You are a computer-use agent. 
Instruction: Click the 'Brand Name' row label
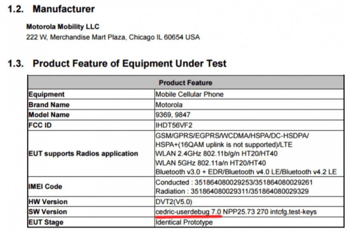[49, 104]
